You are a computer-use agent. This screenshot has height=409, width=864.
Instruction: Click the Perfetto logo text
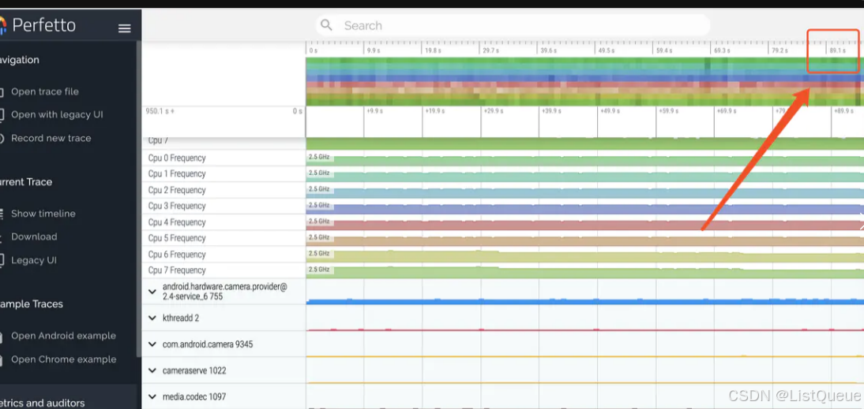pyautogui.click(x=43, y=25)
